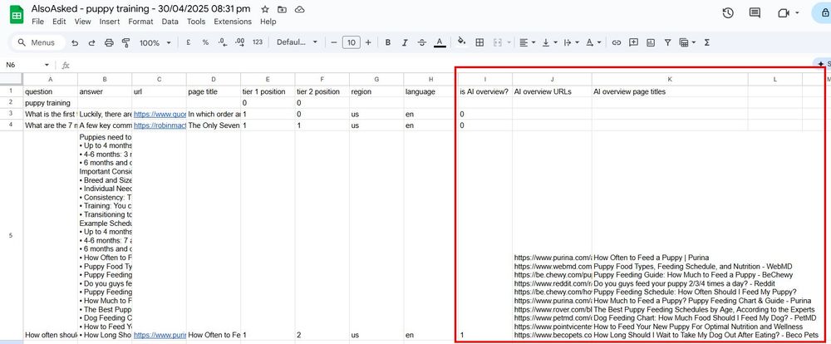Open the Tools menu
This screenshot has width=831, height=344.
[x=196, y=22]
